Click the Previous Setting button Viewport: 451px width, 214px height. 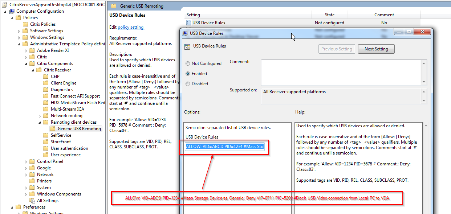(337, 49)
